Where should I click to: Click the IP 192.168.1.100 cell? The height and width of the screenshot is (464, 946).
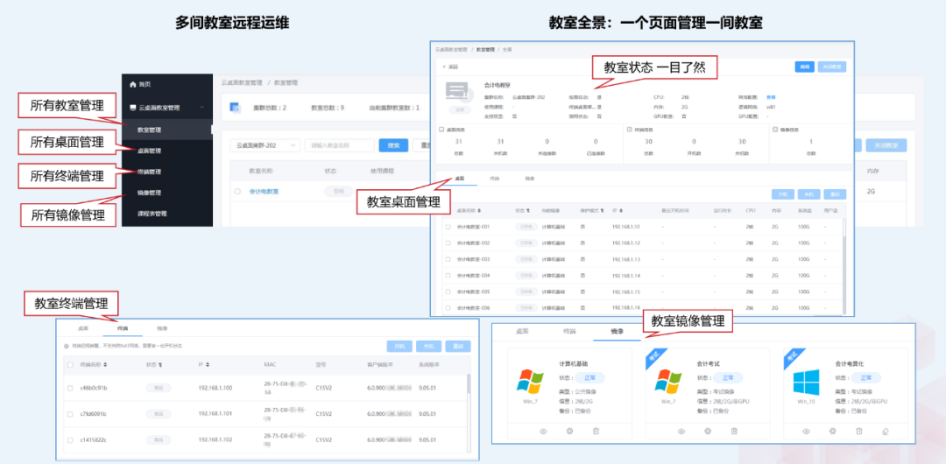tap(215, 388)
